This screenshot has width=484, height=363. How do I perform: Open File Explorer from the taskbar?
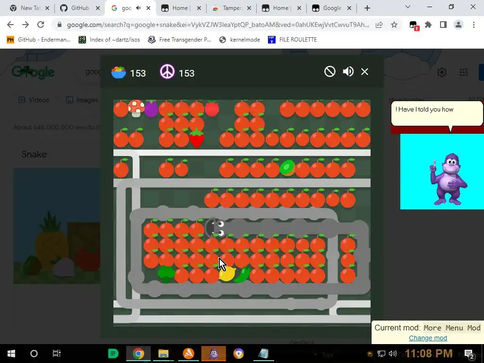[163, 354]
